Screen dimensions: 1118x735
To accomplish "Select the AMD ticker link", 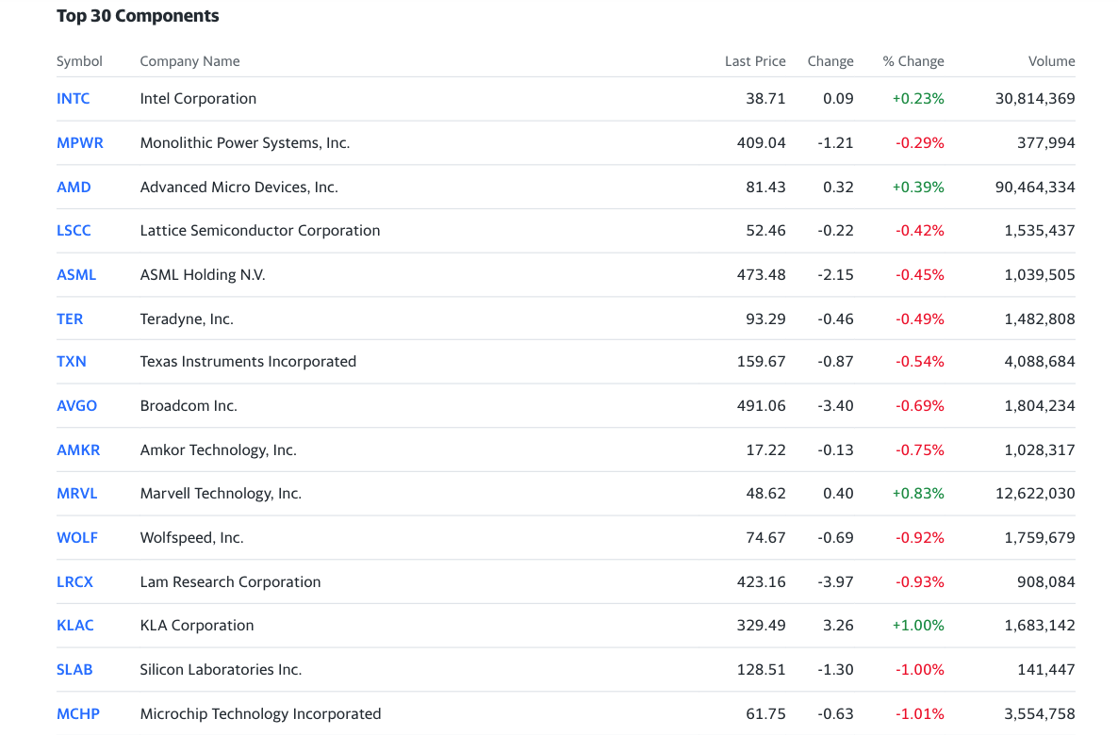I will [x=74, y=187].
